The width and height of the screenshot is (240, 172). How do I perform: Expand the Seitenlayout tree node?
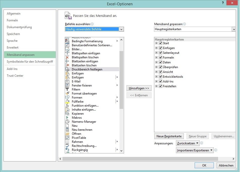tap(156, 53)
